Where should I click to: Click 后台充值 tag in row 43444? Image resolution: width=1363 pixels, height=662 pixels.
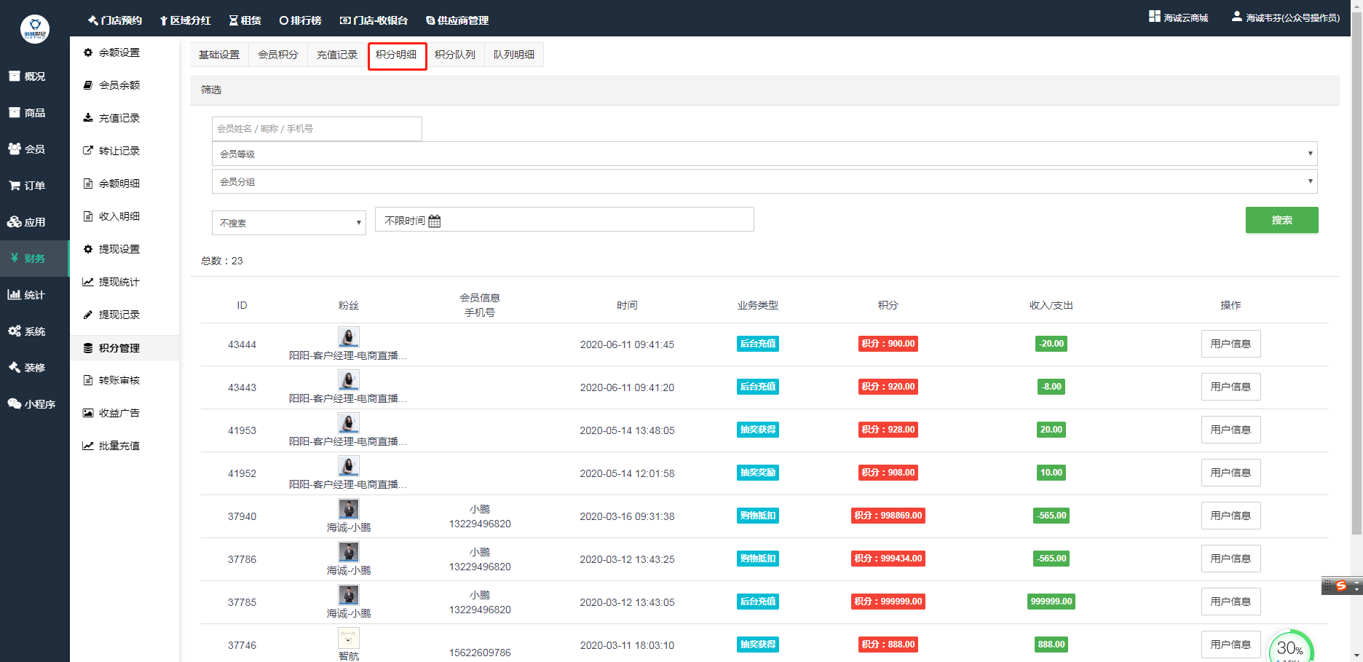click(758, 344)
